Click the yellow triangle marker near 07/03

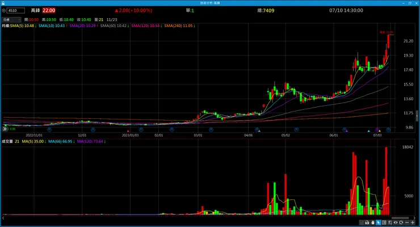click(380, 131)
